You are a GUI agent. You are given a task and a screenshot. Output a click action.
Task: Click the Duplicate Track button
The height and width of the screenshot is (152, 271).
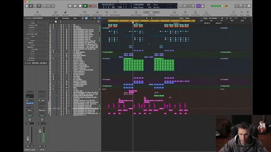click(x=55, y=22)
